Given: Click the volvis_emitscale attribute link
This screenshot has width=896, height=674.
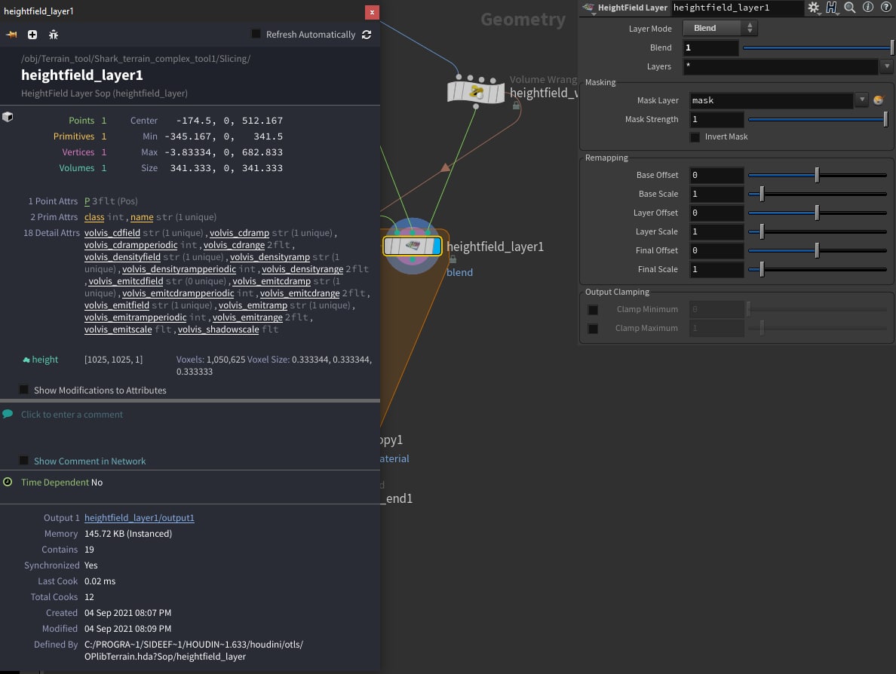Looking at the screenshot, I should pyautogui.click(x=118, y=329).
